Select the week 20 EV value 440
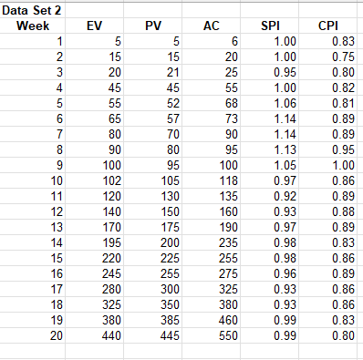The width and height of the screenshot is (363, 360). click(94, 335)
